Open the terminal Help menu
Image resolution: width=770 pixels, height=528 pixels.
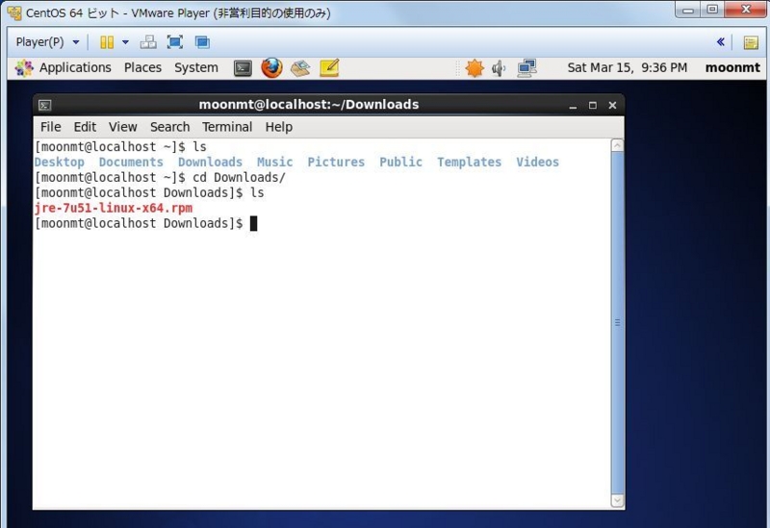279,127
